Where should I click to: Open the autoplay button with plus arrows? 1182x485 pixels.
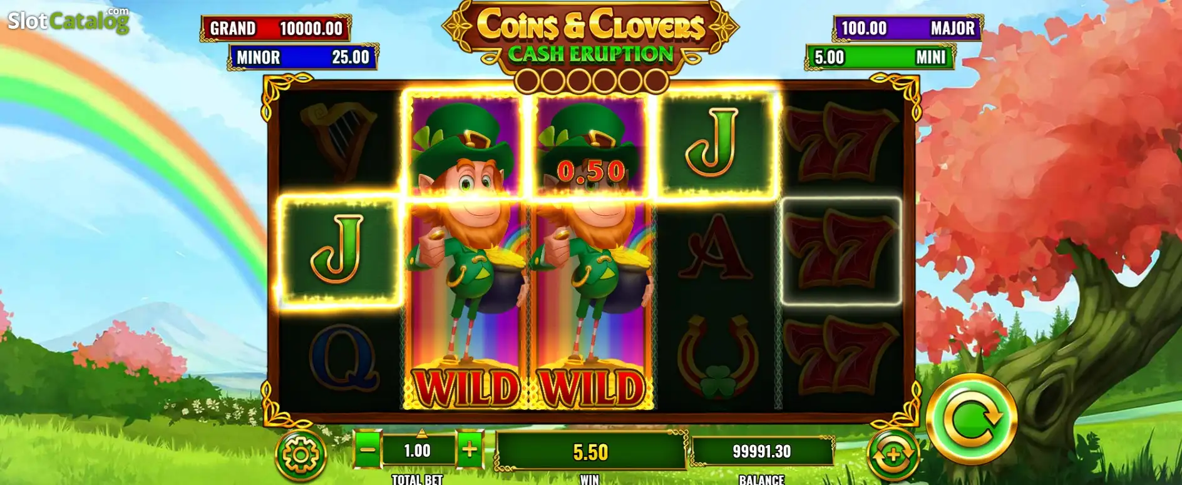tap(893, 454)
